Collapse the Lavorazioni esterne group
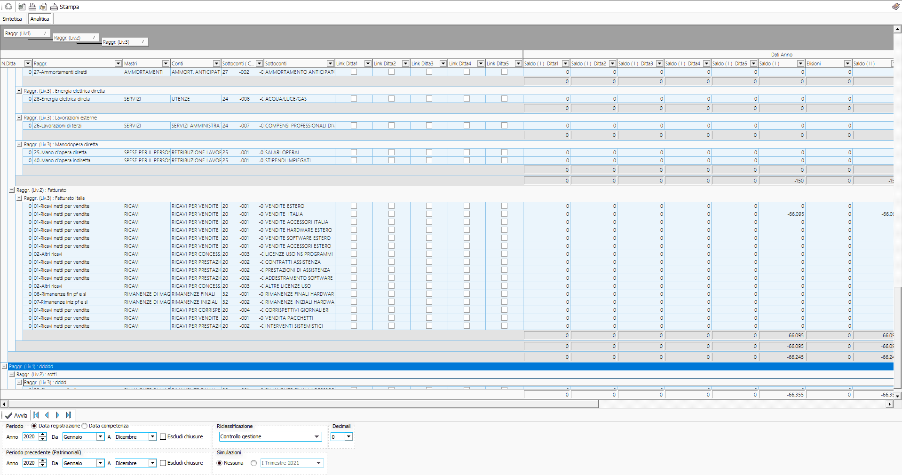Image resolution: width=902 pixels, height=475 pixels. tap(19, 118)
